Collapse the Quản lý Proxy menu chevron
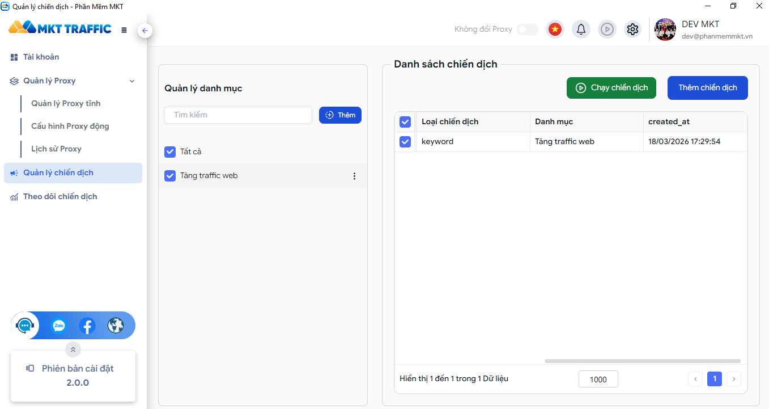769x409 pixels. 132,81
